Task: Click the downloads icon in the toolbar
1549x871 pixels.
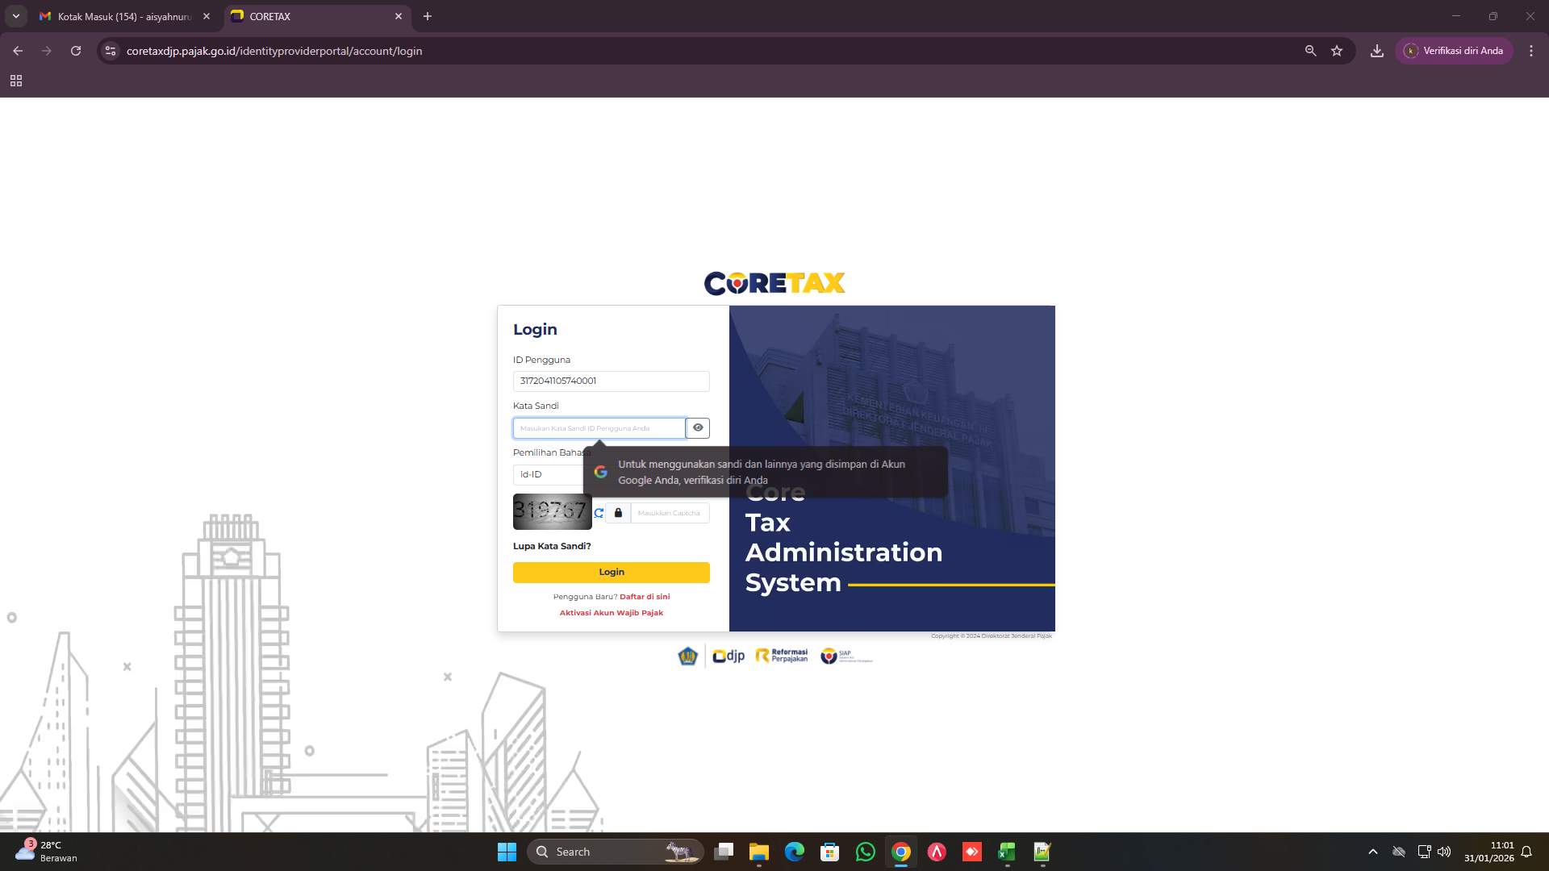Action: [1376, 50]
